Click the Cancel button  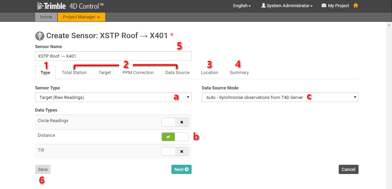tap(348, 170)
